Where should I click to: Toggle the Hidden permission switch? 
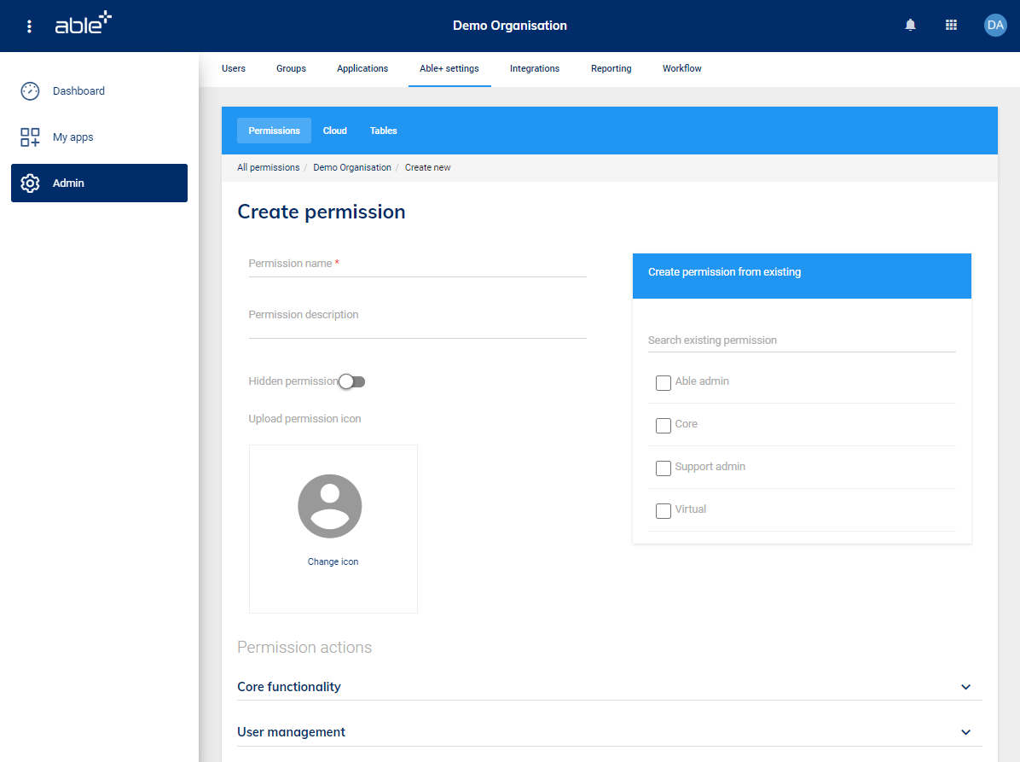click(351, 381)
